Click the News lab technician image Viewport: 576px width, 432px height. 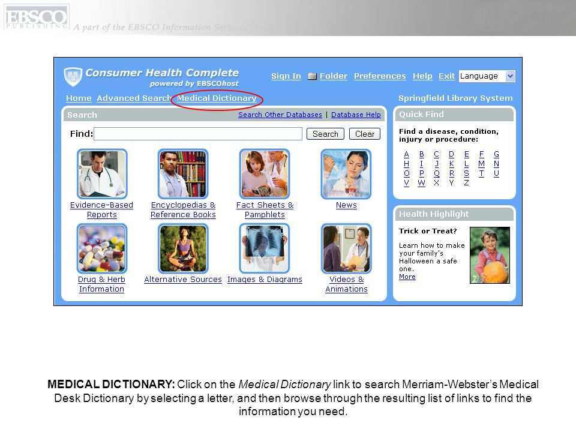(x=346, y=174)
